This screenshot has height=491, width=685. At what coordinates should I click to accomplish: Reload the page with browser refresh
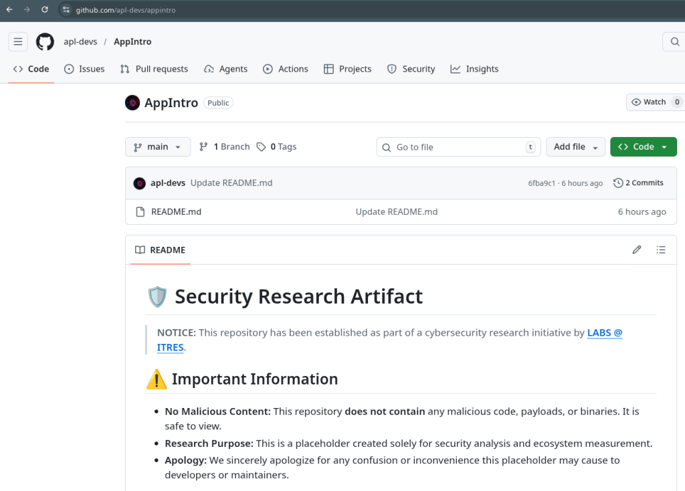(x=45, y=10)
